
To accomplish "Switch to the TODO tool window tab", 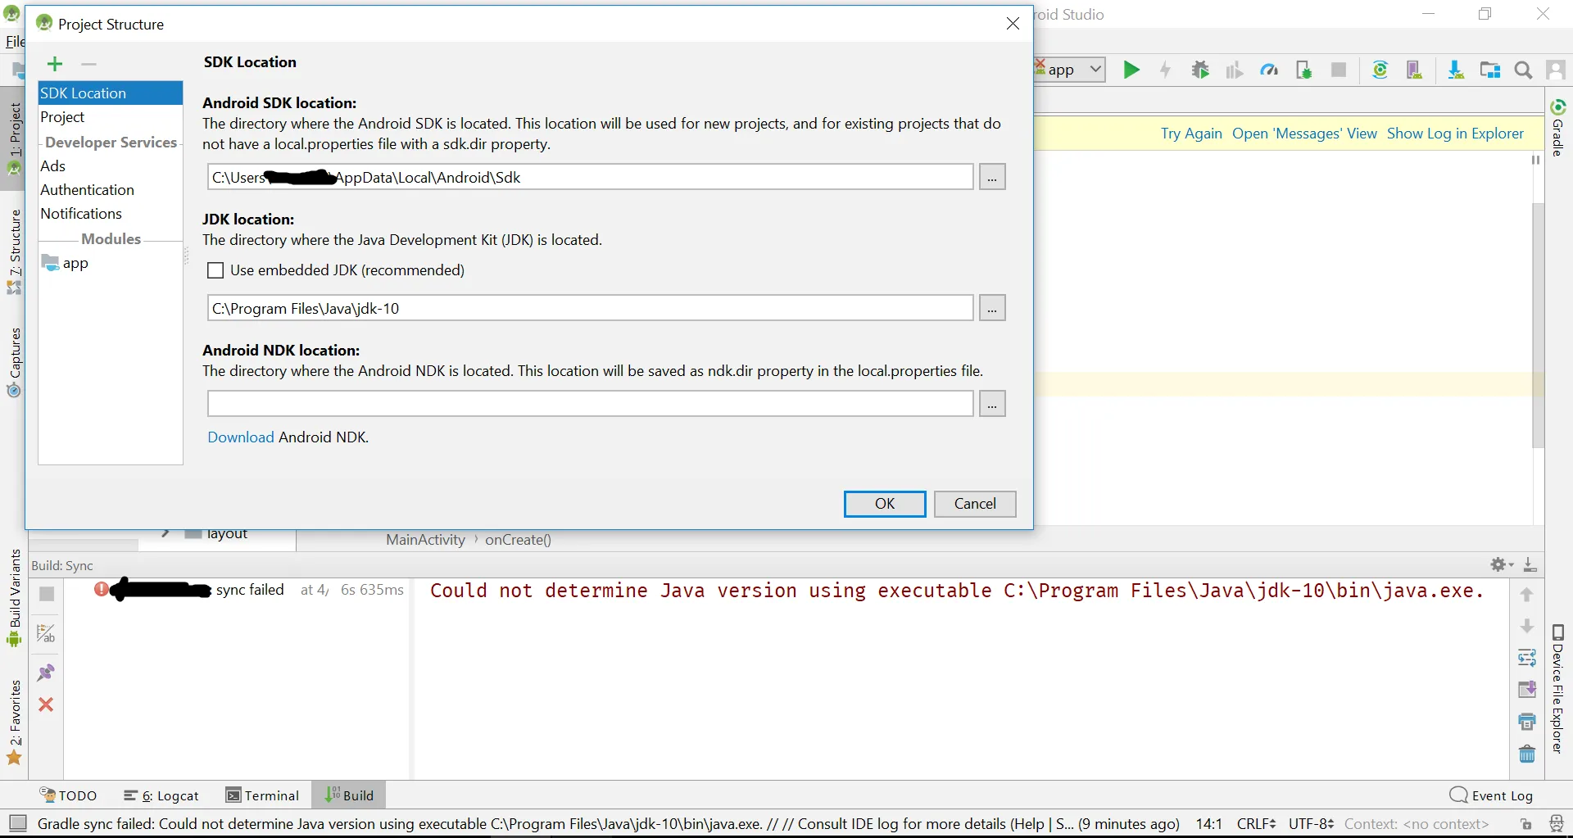I will [x=69, y=795].
